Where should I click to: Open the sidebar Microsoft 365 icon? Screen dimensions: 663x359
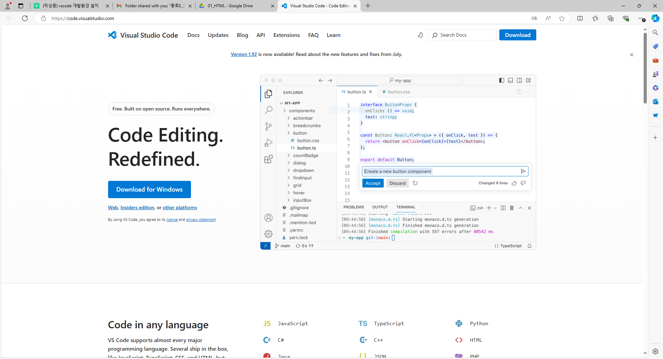pyautogui.click(x=655, y=88)
